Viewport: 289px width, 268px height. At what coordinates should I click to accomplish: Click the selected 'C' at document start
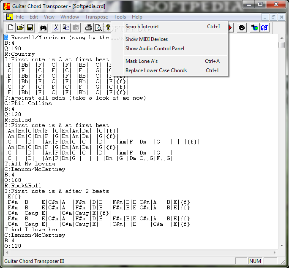[x=6, y=38]
